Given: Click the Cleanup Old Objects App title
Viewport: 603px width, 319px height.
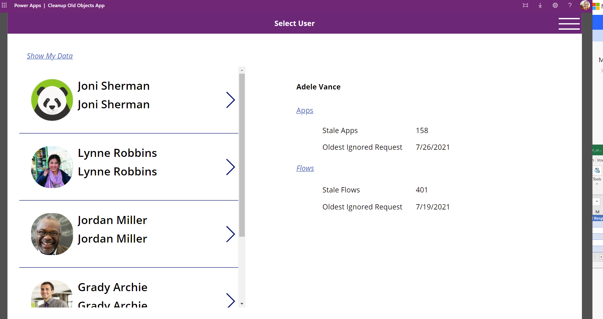Looking at the screenshot, I should click(76, 5).
